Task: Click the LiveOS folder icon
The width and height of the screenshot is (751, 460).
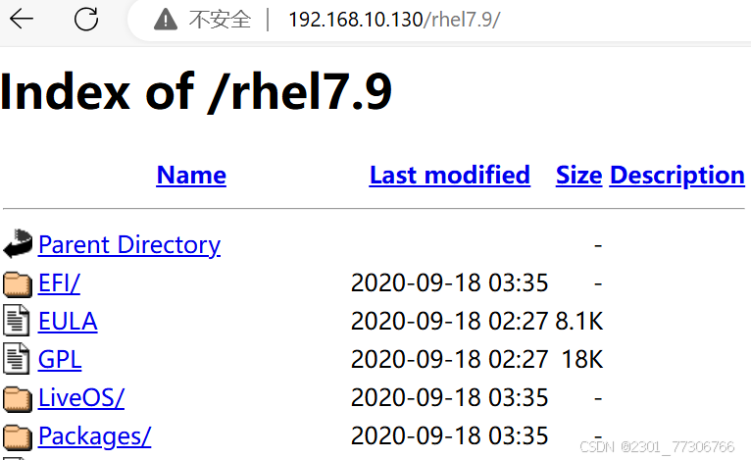Action: (18, 398)
